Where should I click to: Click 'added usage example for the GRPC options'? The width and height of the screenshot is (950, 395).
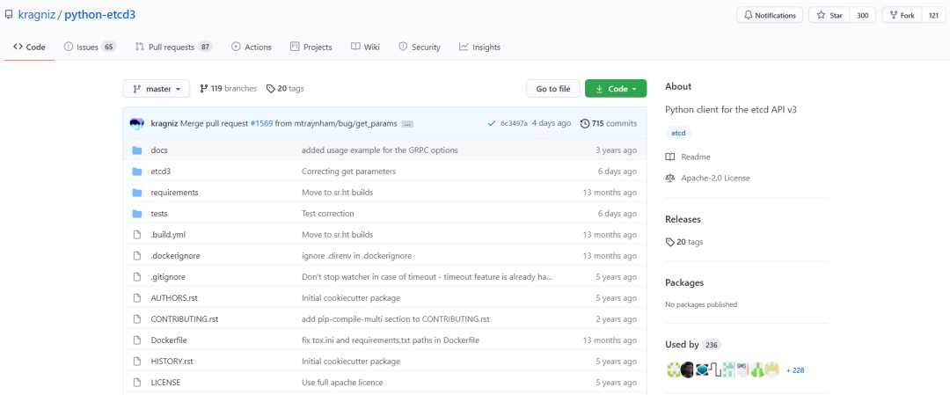[x=380, y=150]
